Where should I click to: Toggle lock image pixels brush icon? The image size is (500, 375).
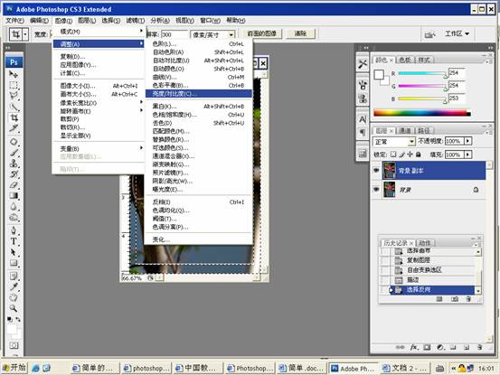tap(401, 155)
